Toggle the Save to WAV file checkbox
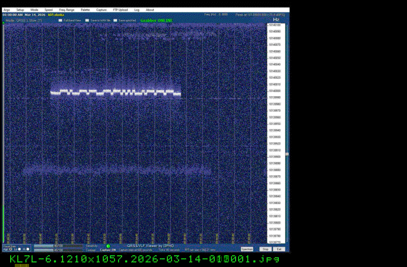Screen dimensions: 407x267 tap(87, 20)
